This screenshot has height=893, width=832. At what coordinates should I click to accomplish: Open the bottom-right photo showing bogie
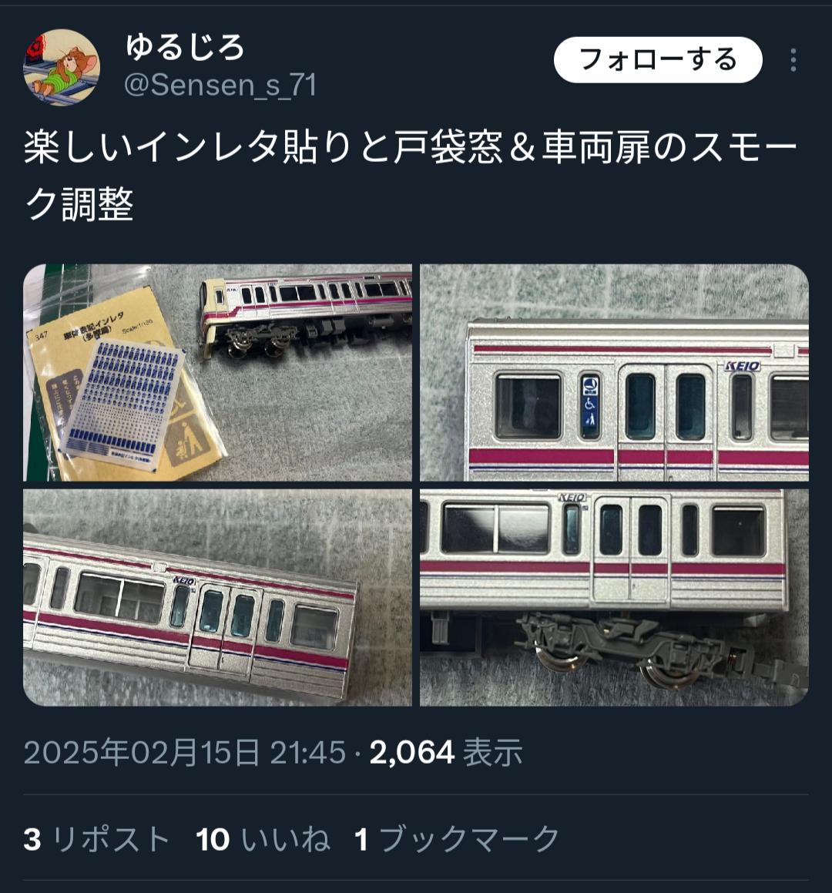pyautogui.click(x=614, y=597)
